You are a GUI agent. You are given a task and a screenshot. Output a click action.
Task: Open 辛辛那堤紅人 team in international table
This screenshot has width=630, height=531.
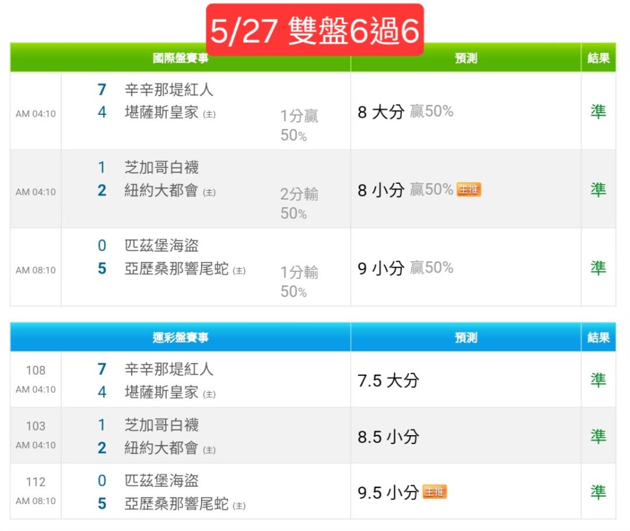coord(169,89)
